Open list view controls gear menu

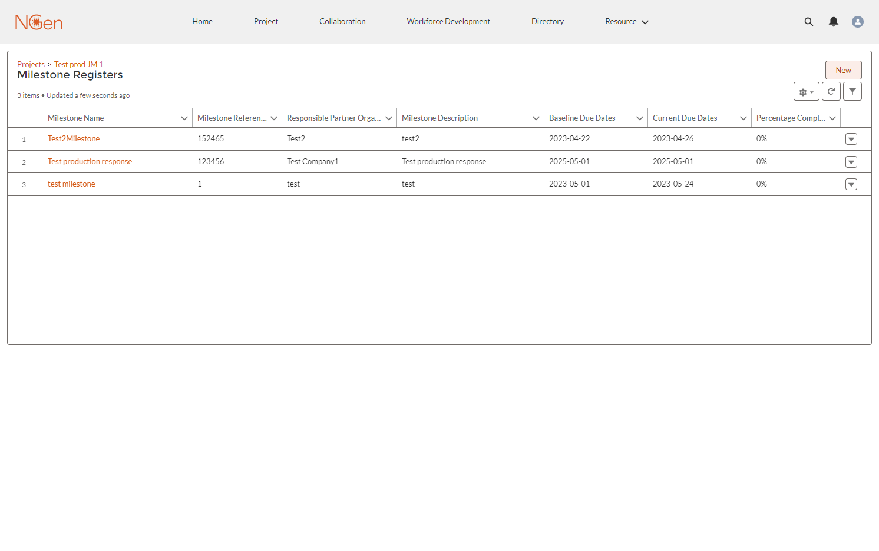[807, 92]
